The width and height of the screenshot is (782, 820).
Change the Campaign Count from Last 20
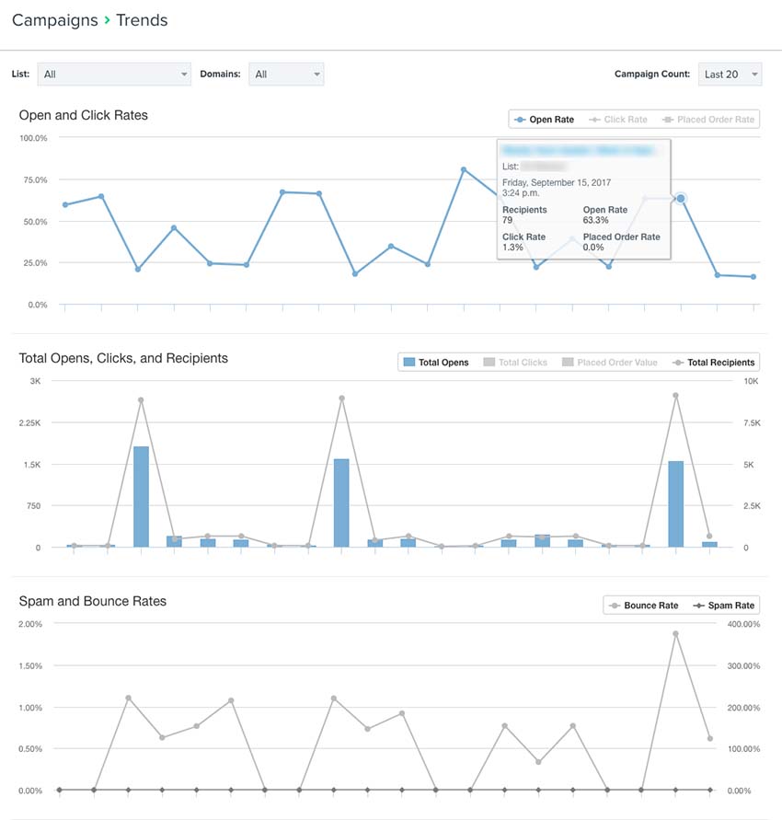730,74
